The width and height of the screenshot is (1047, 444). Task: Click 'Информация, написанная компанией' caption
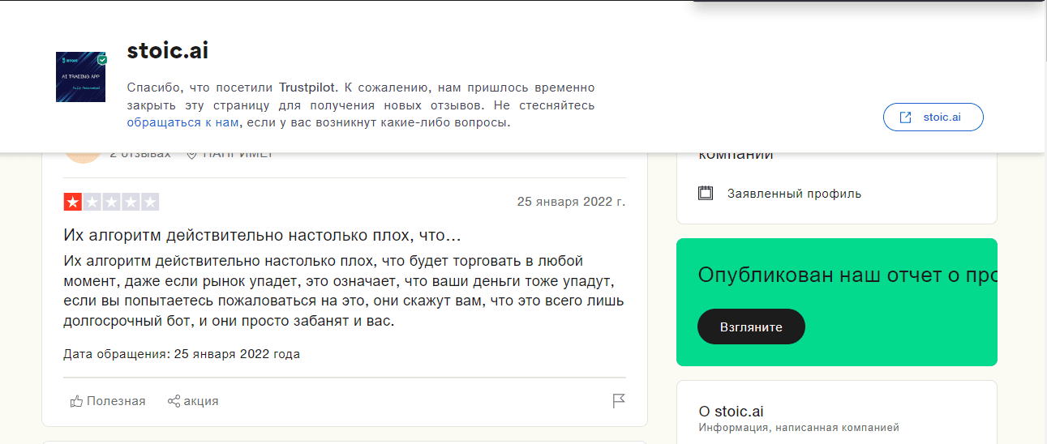799,428
